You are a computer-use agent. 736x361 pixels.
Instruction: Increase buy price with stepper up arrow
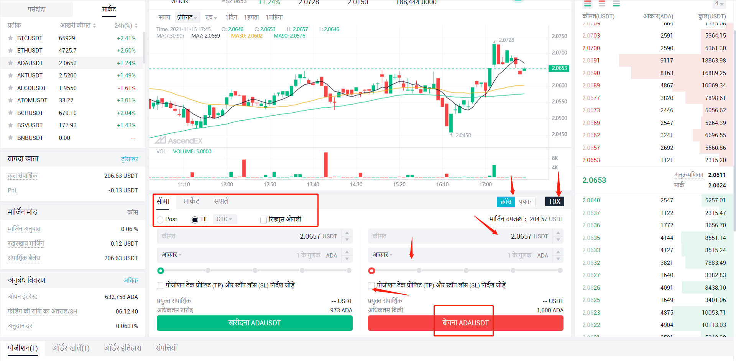click(x=347, y=233)
